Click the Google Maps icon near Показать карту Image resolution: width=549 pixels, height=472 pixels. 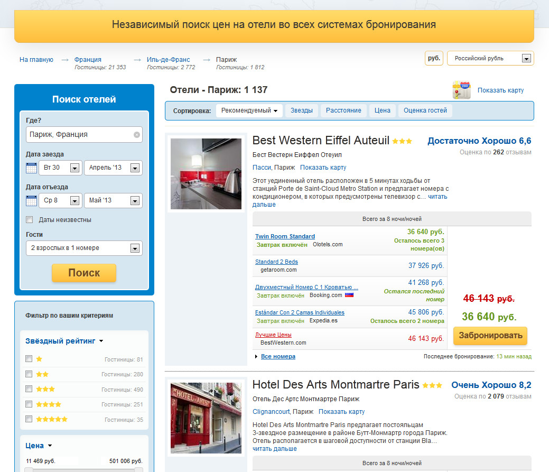tap(461, 90)
